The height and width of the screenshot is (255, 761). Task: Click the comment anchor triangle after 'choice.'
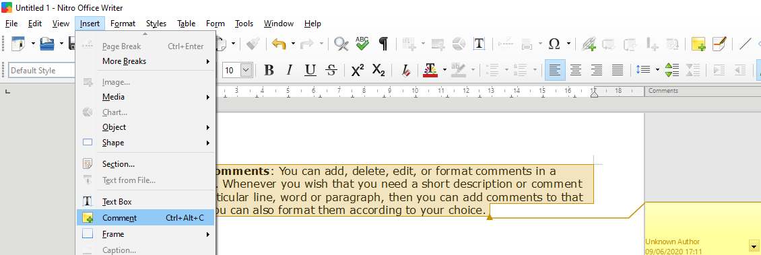pyautogui.click(x=489, y=217)
